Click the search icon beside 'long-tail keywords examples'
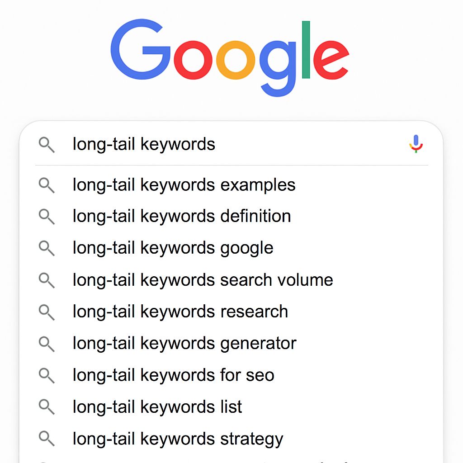463x463 pixels. click(x=47, y=185)
